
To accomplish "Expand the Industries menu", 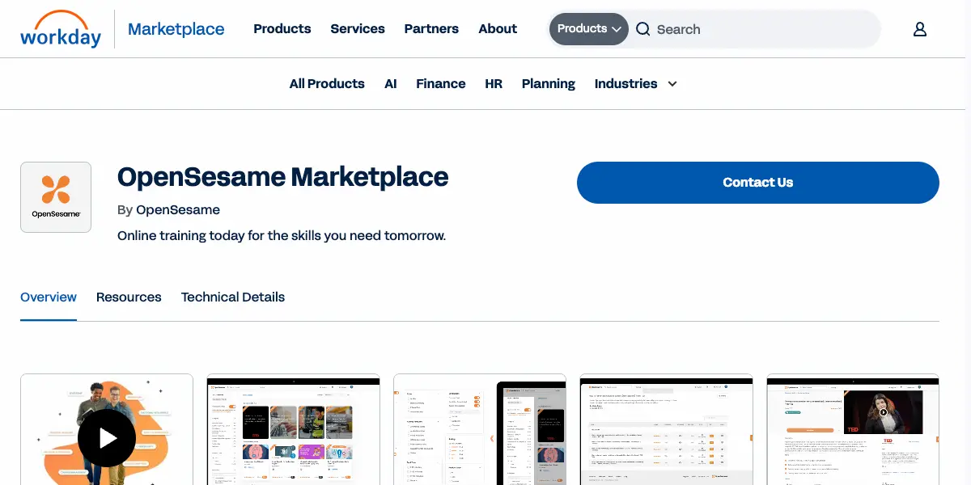I will coord(635,83).
